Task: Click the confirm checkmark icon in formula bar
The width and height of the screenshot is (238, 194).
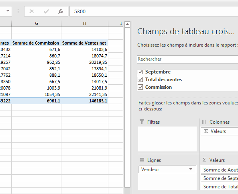Action: (46, 11)
